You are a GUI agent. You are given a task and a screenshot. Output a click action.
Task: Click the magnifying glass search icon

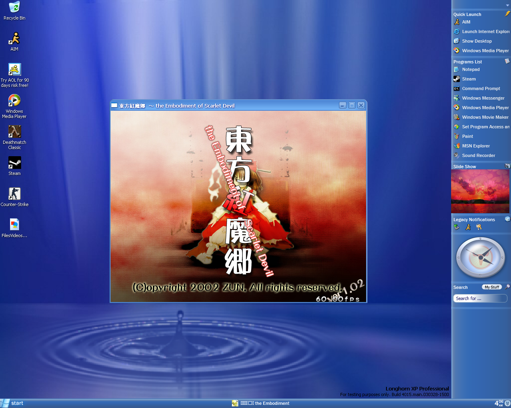click(x=507, y=287)
